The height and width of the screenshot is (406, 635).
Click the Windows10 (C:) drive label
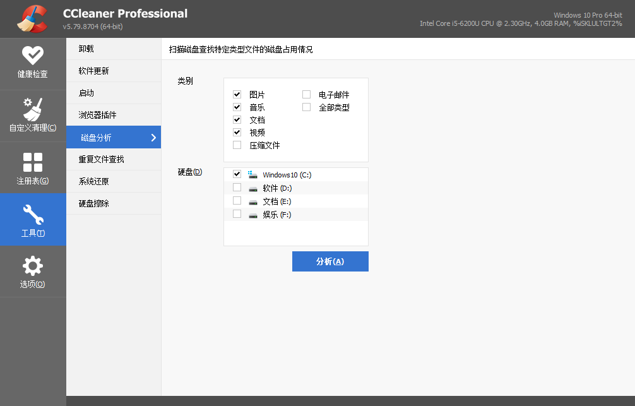click(x=287, y=175)
